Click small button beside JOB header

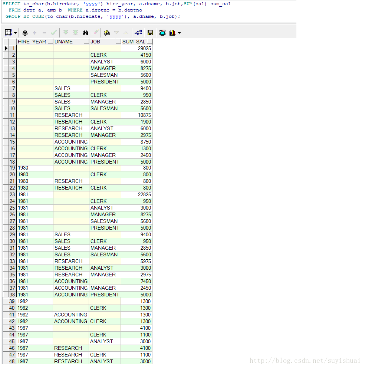118,42
